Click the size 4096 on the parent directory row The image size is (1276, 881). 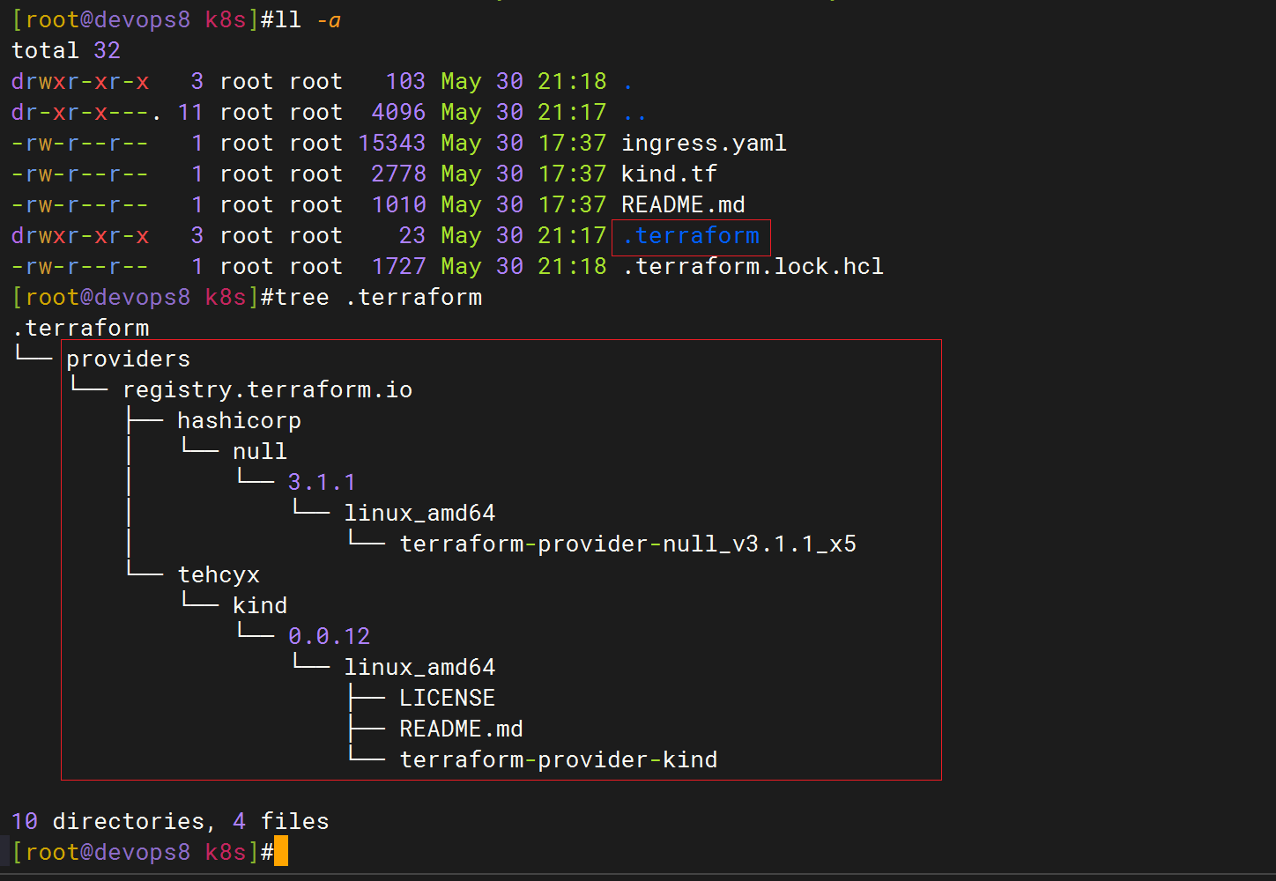tap(398, 112)
